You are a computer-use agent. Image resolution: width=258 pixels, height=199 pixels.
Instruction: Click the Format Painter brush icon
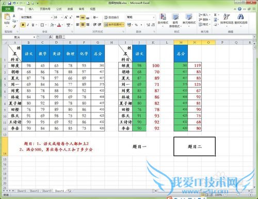click(x=14, y=26)
